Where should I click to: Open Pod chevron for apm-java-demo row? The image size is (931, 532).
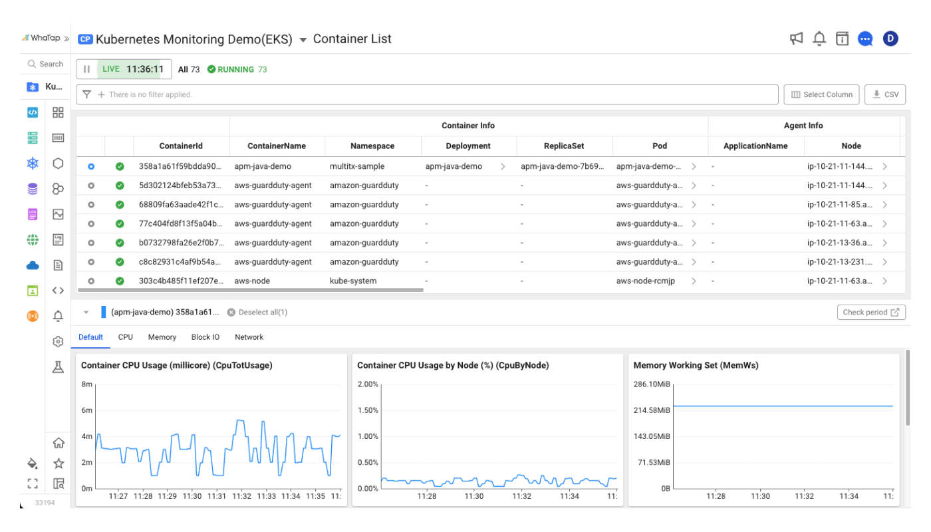[x=694, y=166]
